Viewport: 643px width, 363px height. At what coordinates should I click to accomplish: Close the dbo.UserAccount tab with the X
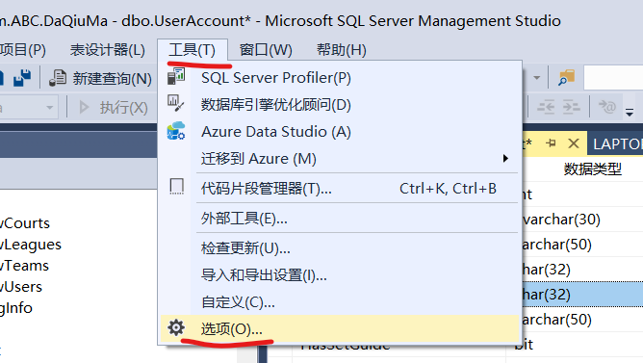click(574, 143)
